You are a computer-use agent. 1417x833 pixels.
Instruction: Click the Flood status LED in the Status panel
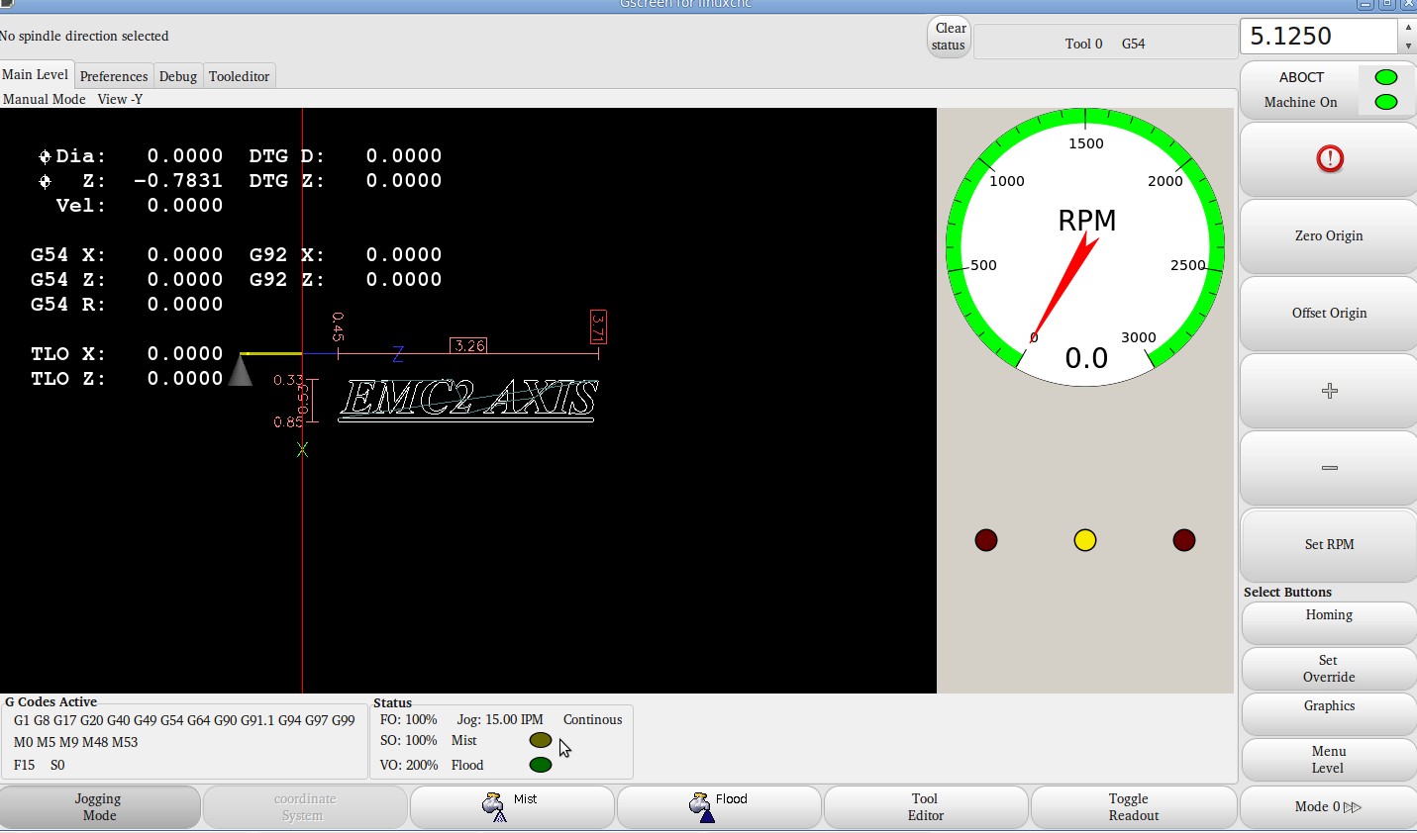click(x=541, y=765)
